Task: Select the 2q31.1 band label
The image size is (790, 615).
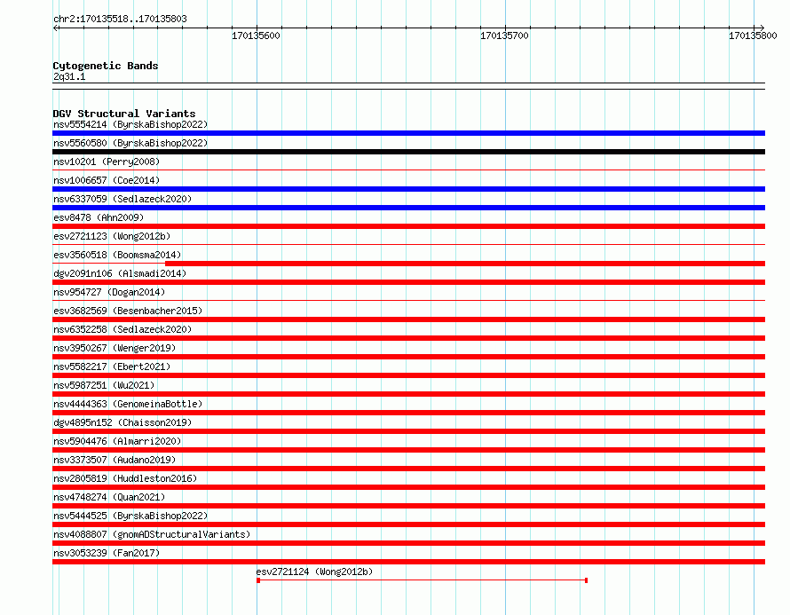Action: (69, 76)
